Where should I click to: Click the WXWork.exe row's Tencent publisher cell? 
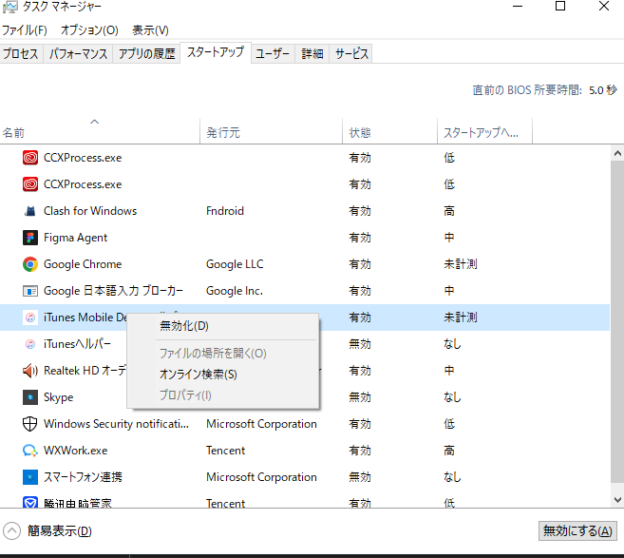225,451
